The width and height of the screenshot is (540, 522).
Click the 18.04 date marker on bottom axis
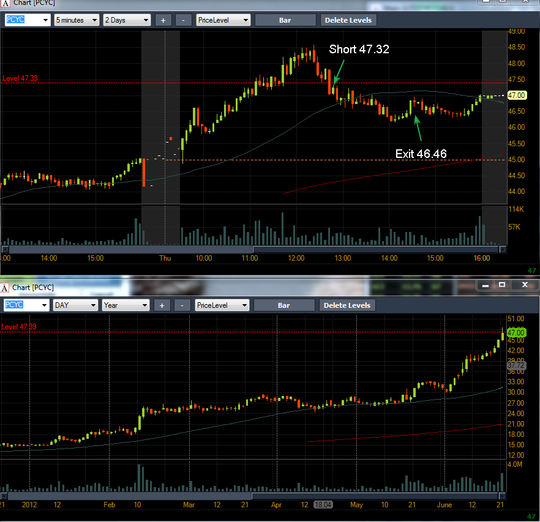(x=323, y=504)
